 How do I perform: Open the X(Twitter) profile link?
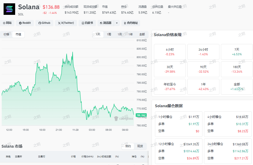coord(66,23)
